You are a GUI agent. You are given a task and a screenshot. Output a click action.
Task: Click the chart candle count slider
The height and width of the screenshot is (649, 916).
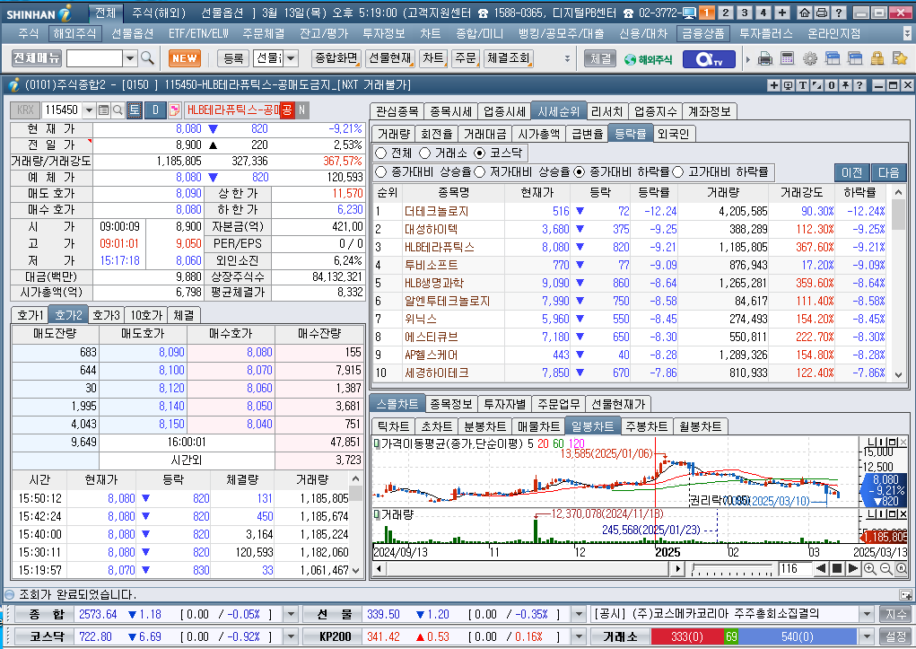click(x=733, y=569)
